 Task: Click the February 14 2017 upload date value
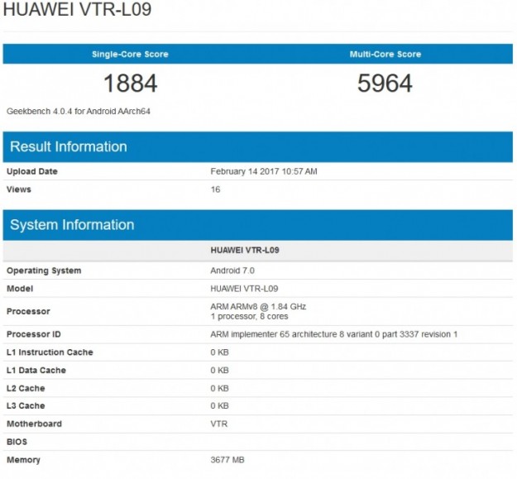[x=264, y=171]
